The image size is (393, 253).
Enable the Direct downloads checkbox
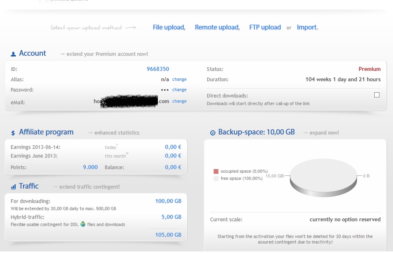pos(377,95)
